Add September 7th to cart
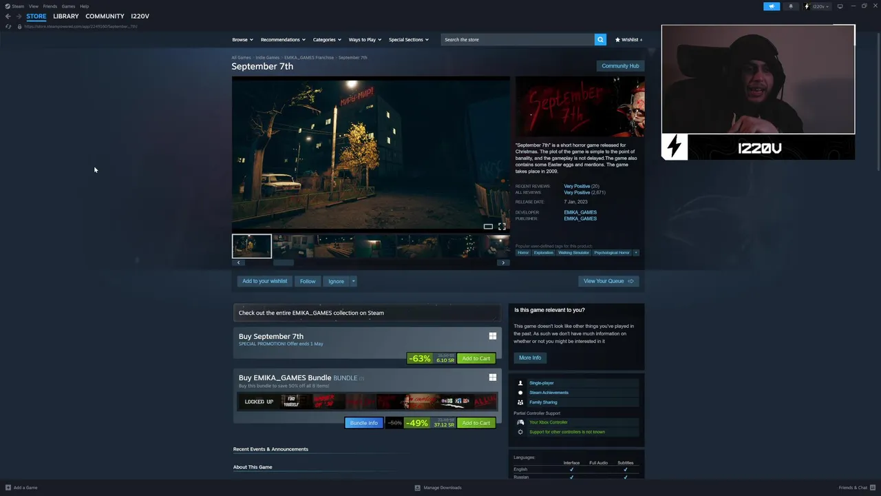The height and width of the screenshot is (496, 881). coord(476,358)
